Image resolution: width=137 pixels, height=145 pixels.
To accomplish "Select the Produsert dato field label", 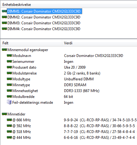I will 24,67.
